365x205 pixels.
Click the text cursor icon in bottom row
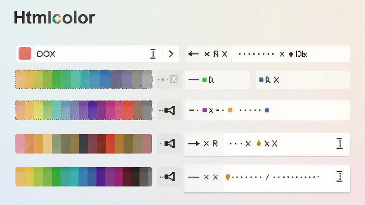(340, 177)
